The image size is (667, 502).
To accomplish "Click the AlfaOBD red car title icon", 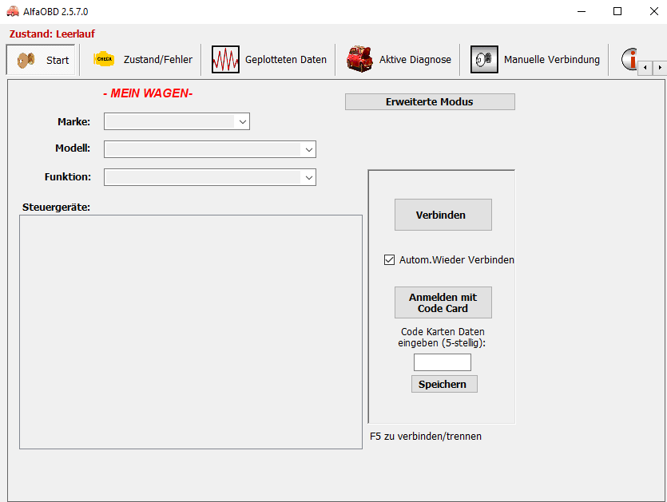I will click(x=13, y=11).
